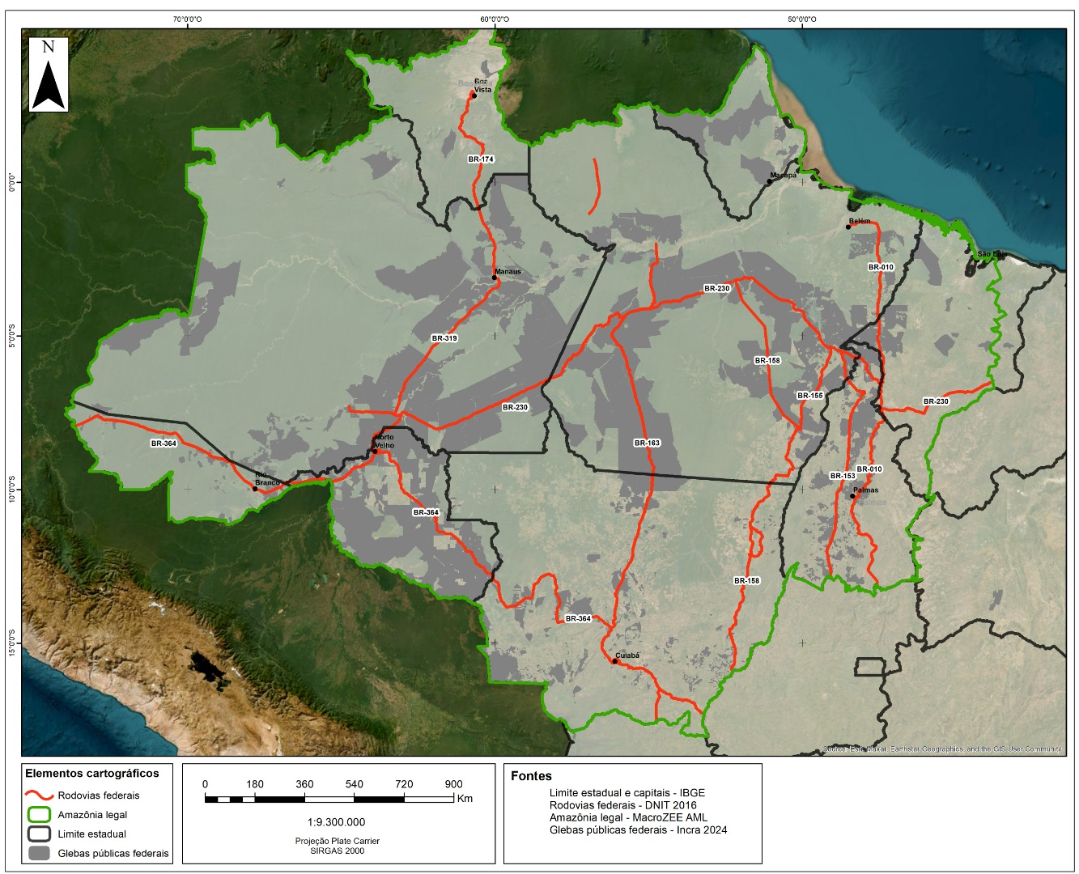Click the '900' scale bar value
Image resolution: width=1079 pixels, height=874 pixels.
coord(454,784)
